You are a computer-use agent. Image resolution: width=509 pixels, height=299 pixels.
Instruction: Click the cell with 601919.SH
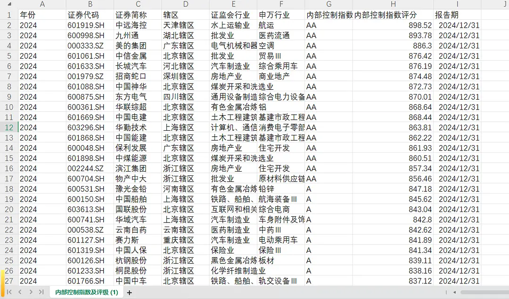pos(90,25)
